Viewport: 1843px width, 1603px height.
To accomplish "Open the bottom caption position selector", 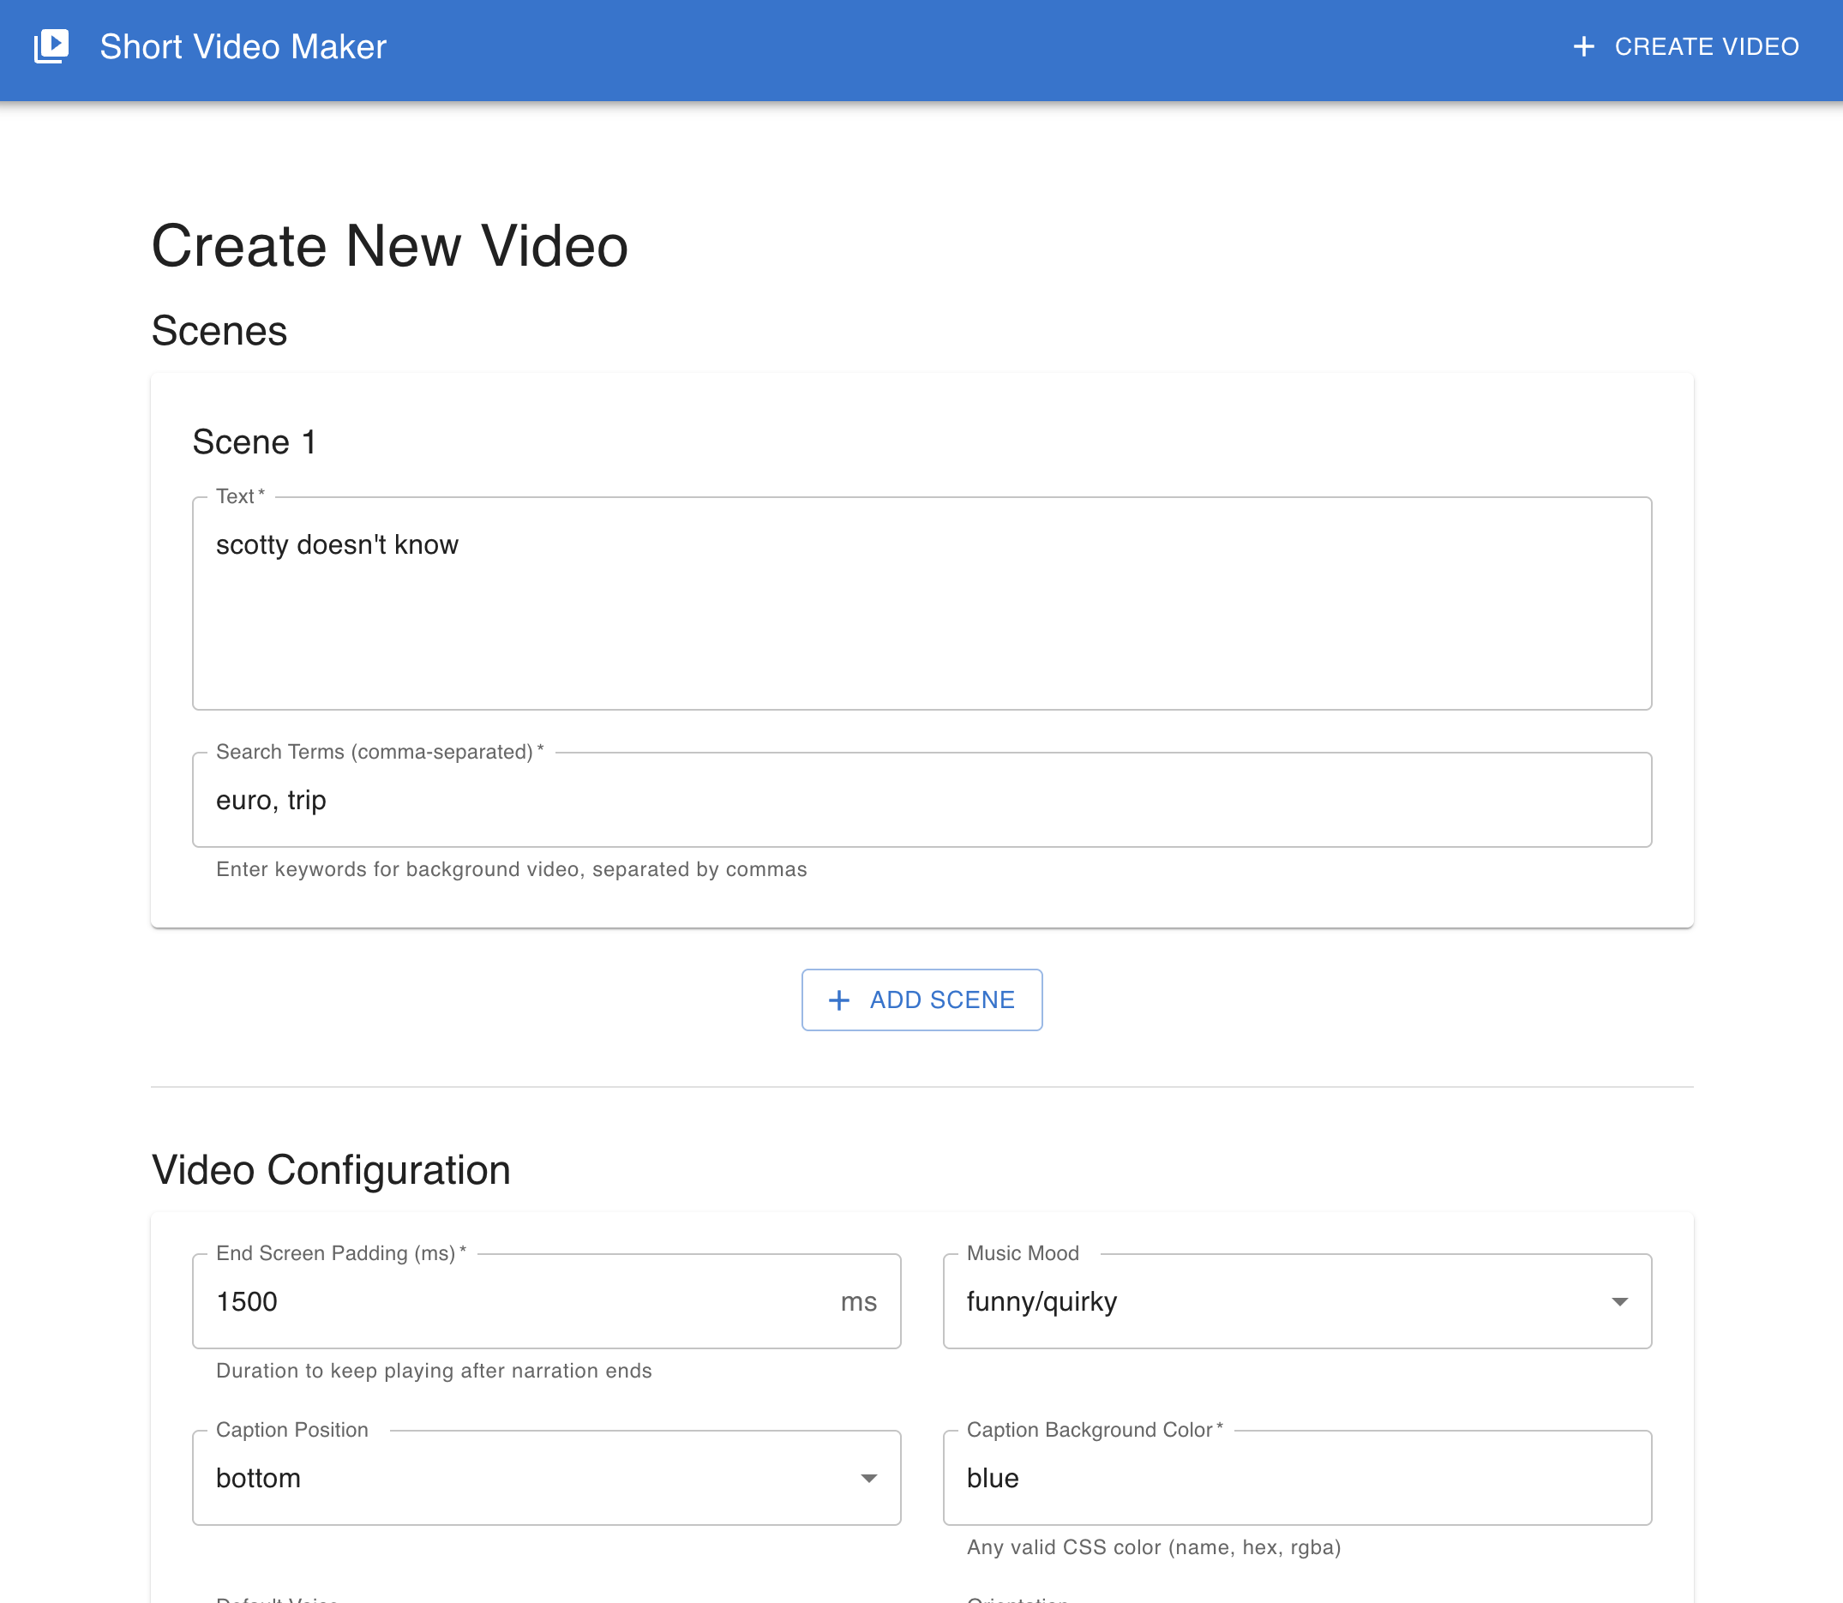I will tap(547, 1478).
